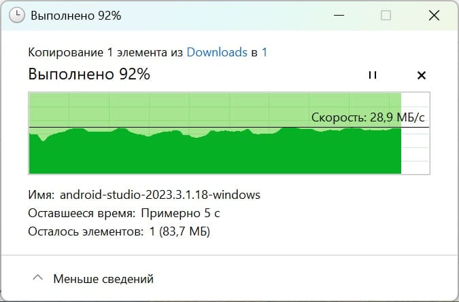Minimize the copy progress window
This screenshot has width=459, height=302.
coord(339,15)
